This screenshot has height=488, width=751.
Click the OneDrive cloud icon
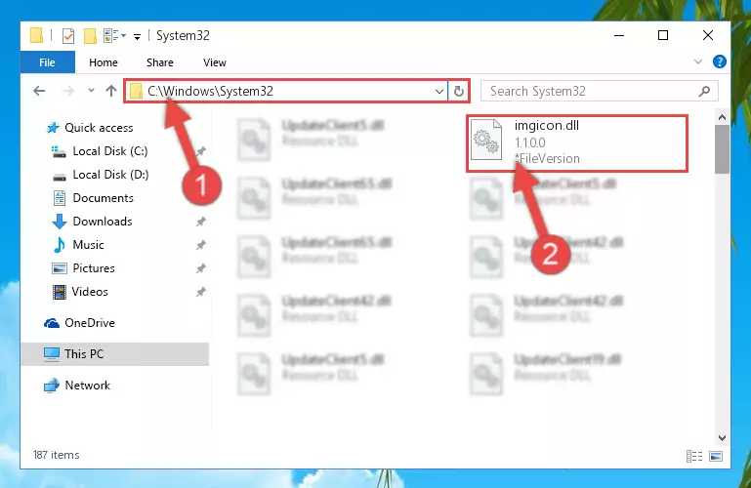pos(52,323)
